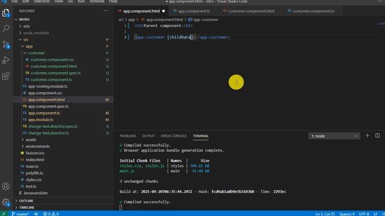Open app.module.ts in explorer
This screenshot has width=385, height=216.
point(40,119)
